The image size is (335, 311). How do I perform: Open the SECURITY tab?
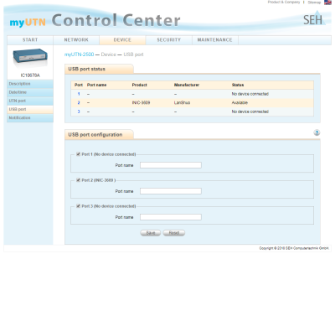[168, 40]
